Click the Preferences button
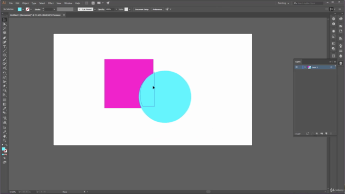Viewport: 345px width, 194px height. [157, 9]
